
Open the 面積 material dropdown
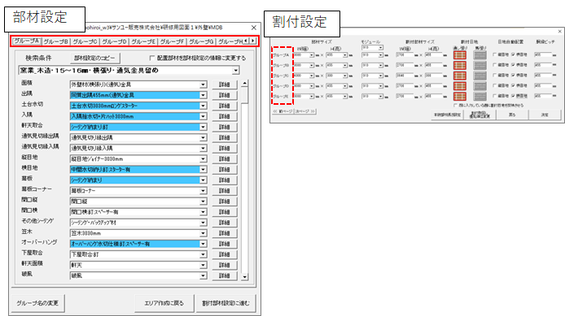click(x=204, y=84)
